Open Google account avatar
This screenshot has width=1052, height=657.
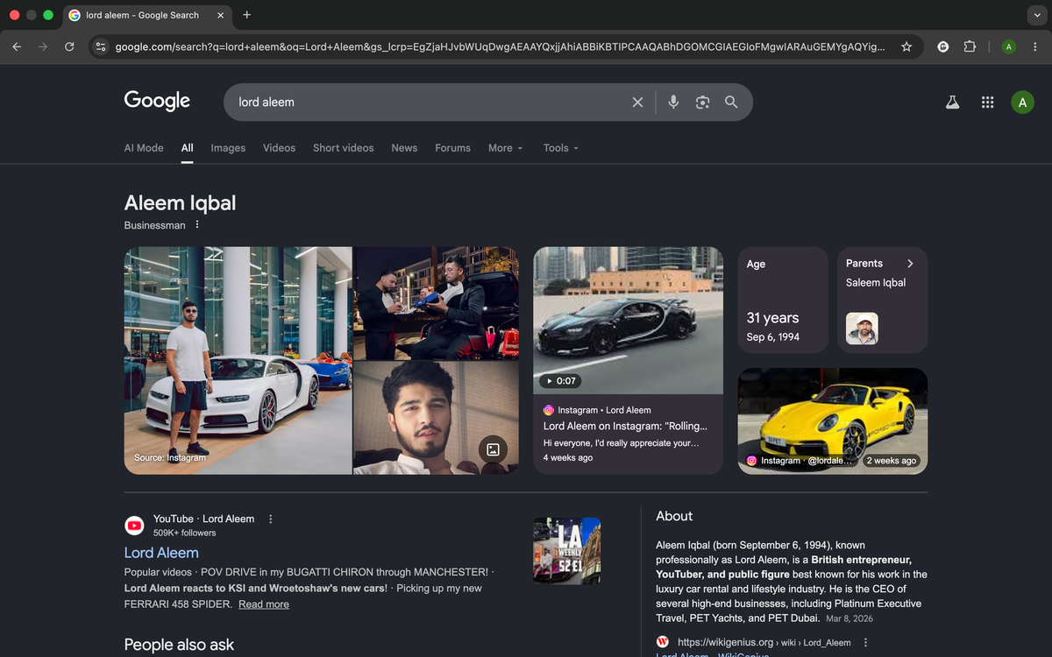[1022, 102]
